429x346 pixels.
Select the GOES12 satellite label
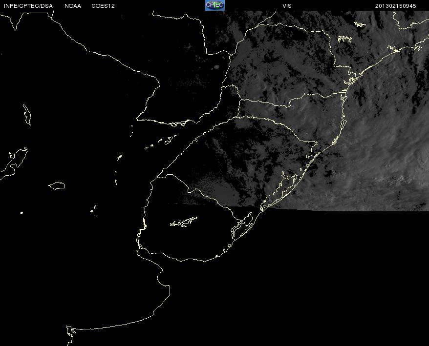(103, 6)
